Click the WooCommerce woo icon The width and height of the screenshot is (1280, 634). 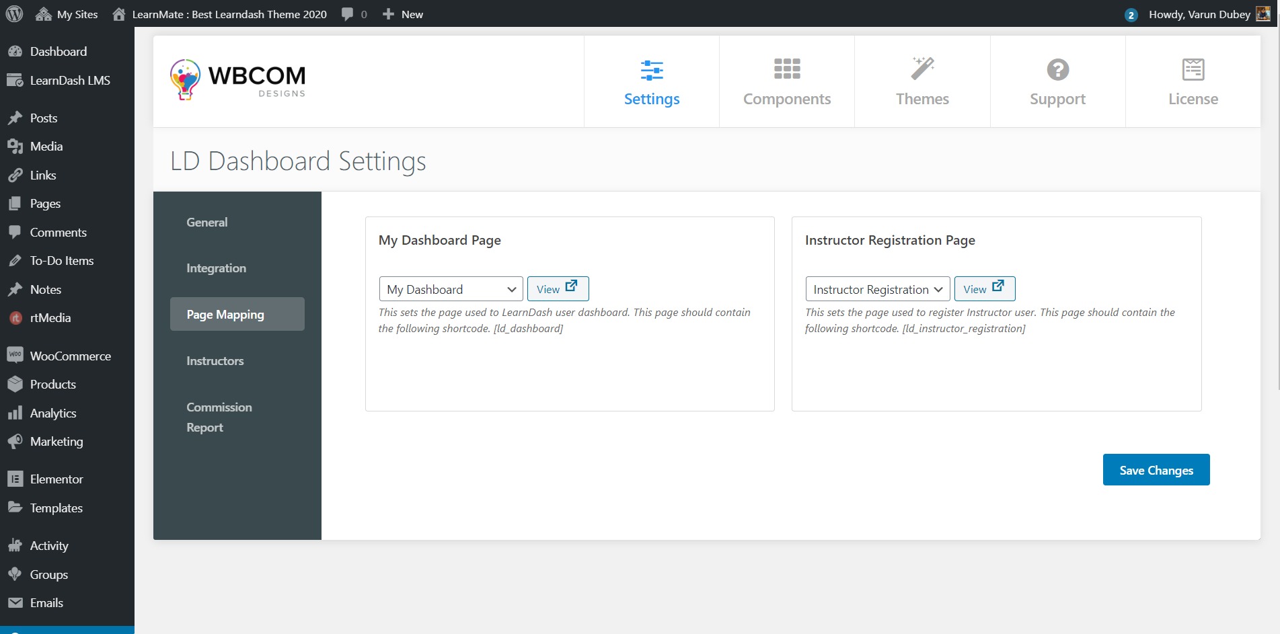(15, 355)
